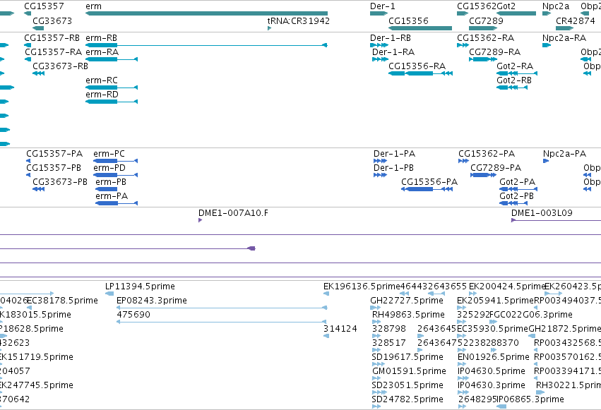Click the CG7289-PA protein label
Viewport: 601px width, 410px height.
[496, 168]
